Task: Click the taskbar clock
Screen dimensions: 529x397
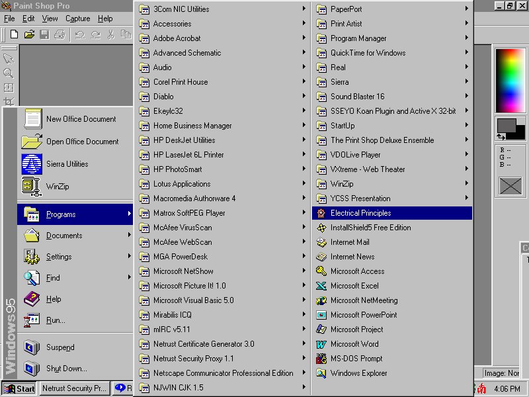Action: coord(507,388)
